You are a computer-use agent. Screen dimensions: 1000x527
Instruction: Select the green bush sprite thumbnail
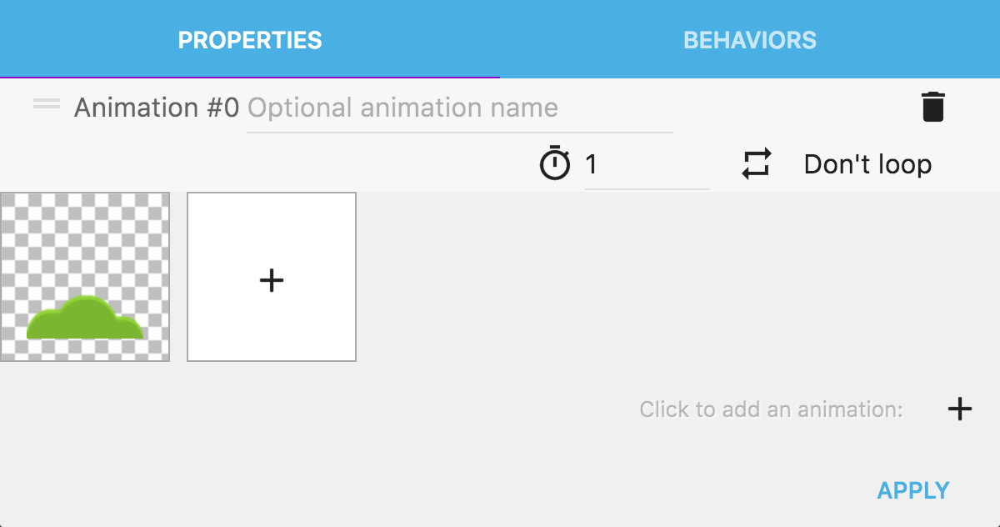click(85, 277)
